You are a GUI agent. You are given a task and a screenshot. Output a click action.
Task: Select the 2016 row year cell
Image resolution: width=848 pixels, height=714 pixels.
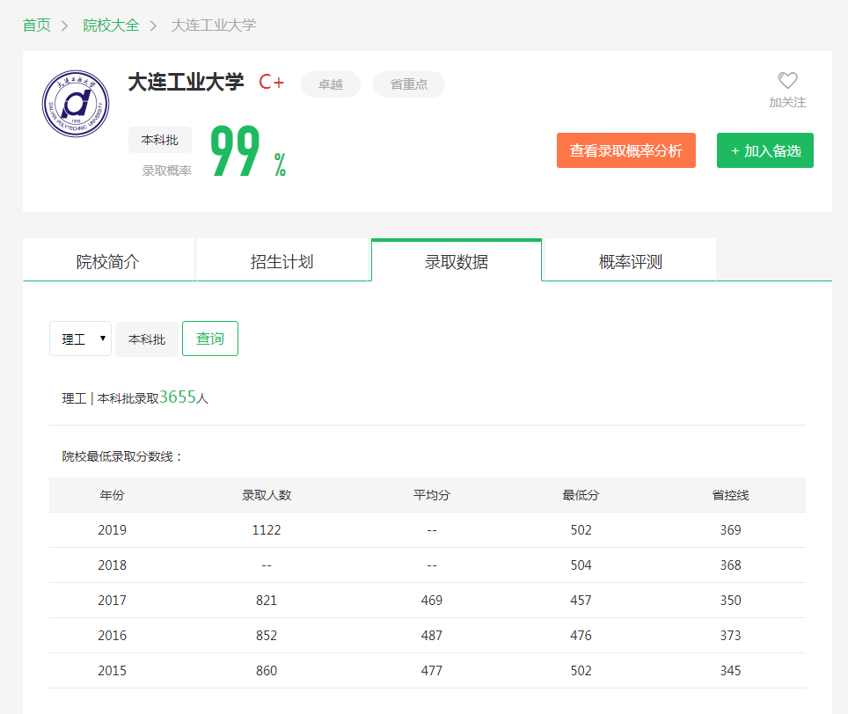[112, 636]
